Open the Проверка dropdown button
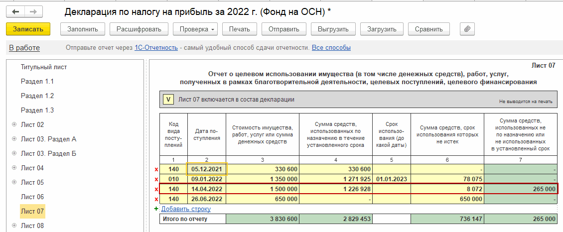This screenshot has height=232, width=563. point(195,29)
